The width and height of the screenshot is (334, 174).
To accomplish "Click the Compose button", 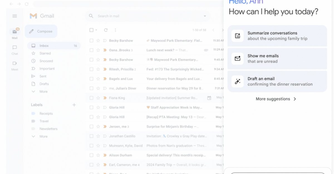I will tap(41, 31).
